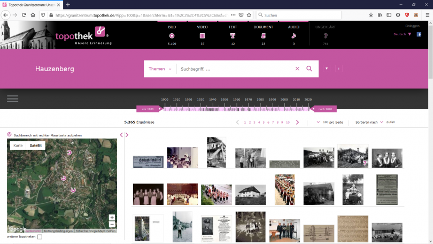This screenshot has width=433, height=244.
Task: Clear the search field with X
Action: [x=297, y=68]
